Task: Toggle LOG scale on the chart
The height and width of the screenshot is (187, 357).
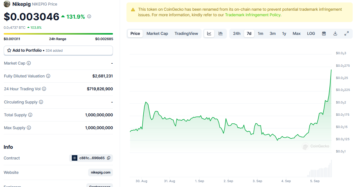Action: (311, 34)
